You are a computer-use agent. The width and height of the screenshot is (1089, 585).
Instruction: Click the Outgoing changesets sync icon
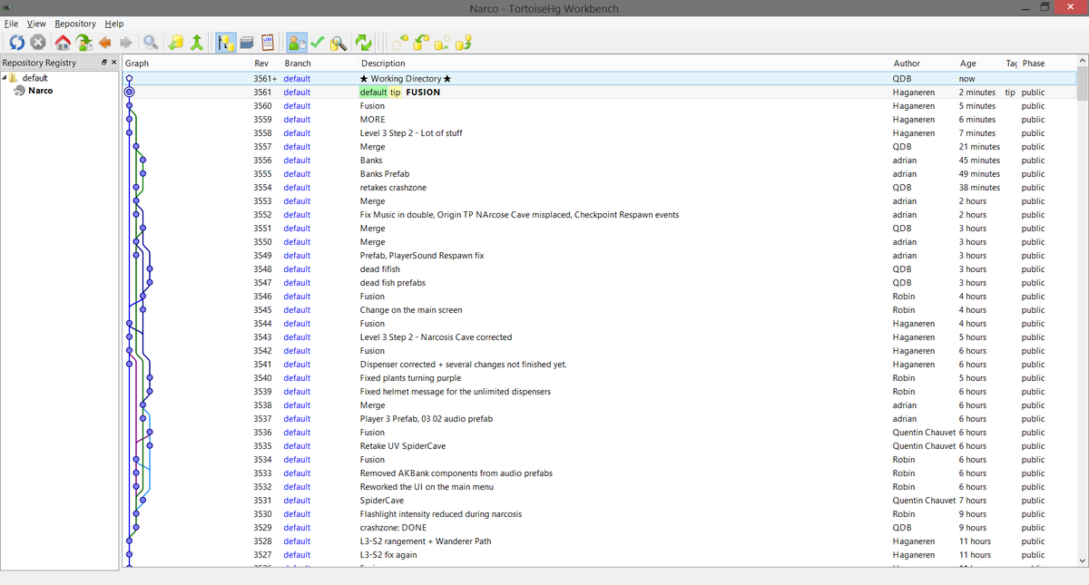(x=442, y=43)
